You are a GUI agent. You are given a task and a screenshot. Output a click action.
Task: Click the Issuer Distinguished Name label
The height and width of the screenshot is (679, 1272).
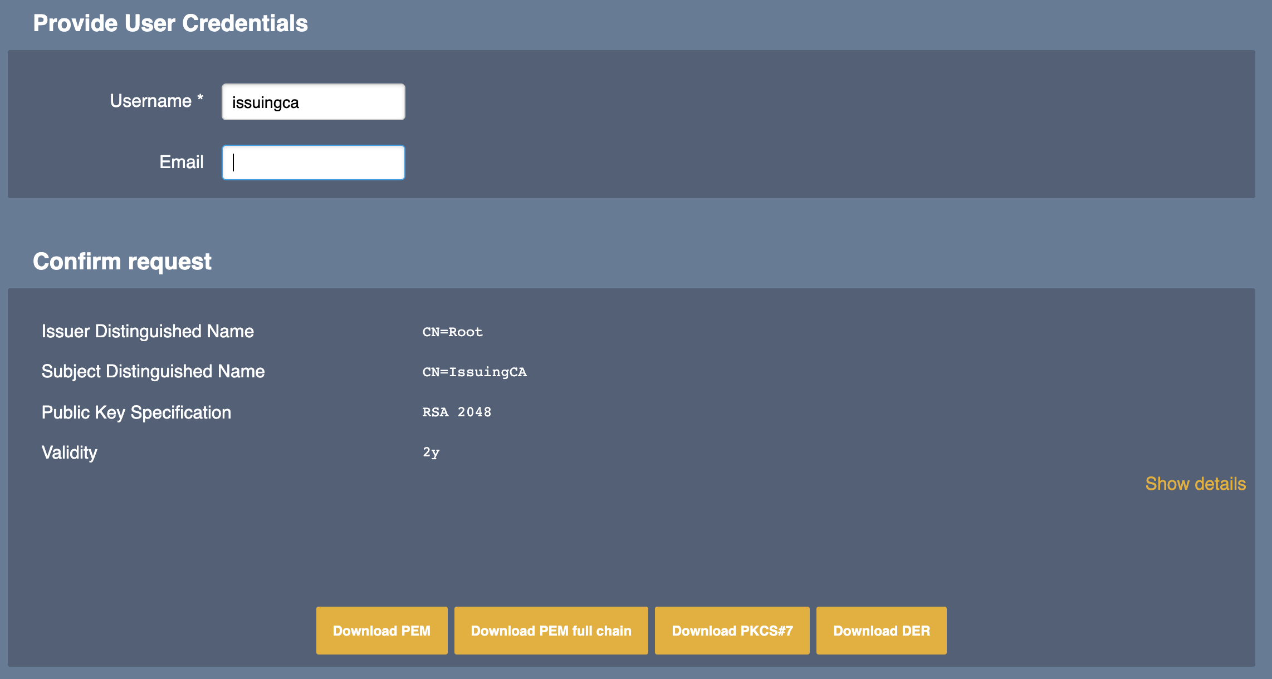pos(148,331)
